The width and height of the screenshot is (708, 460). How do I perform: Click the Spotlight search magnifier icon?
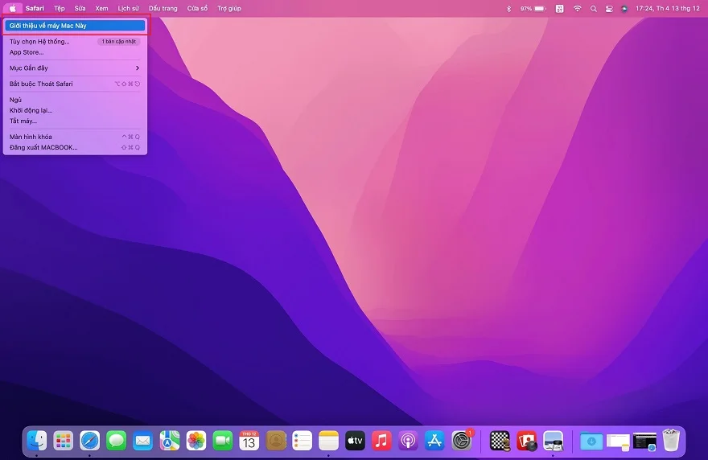tap(594, 8)
